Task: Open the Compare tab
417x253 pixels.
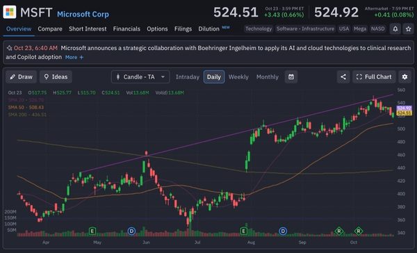Action: pyautogui.click(x=50, y=28)
